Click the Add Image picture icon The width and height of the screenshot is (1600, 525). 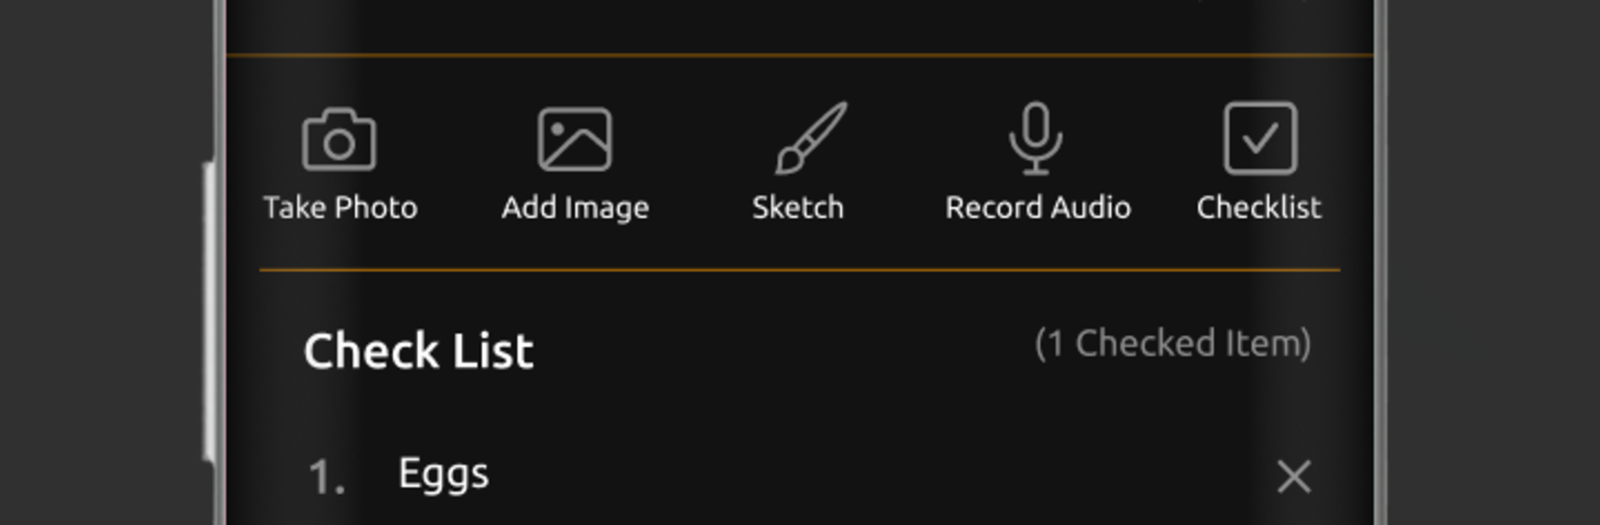pos(575,140)
